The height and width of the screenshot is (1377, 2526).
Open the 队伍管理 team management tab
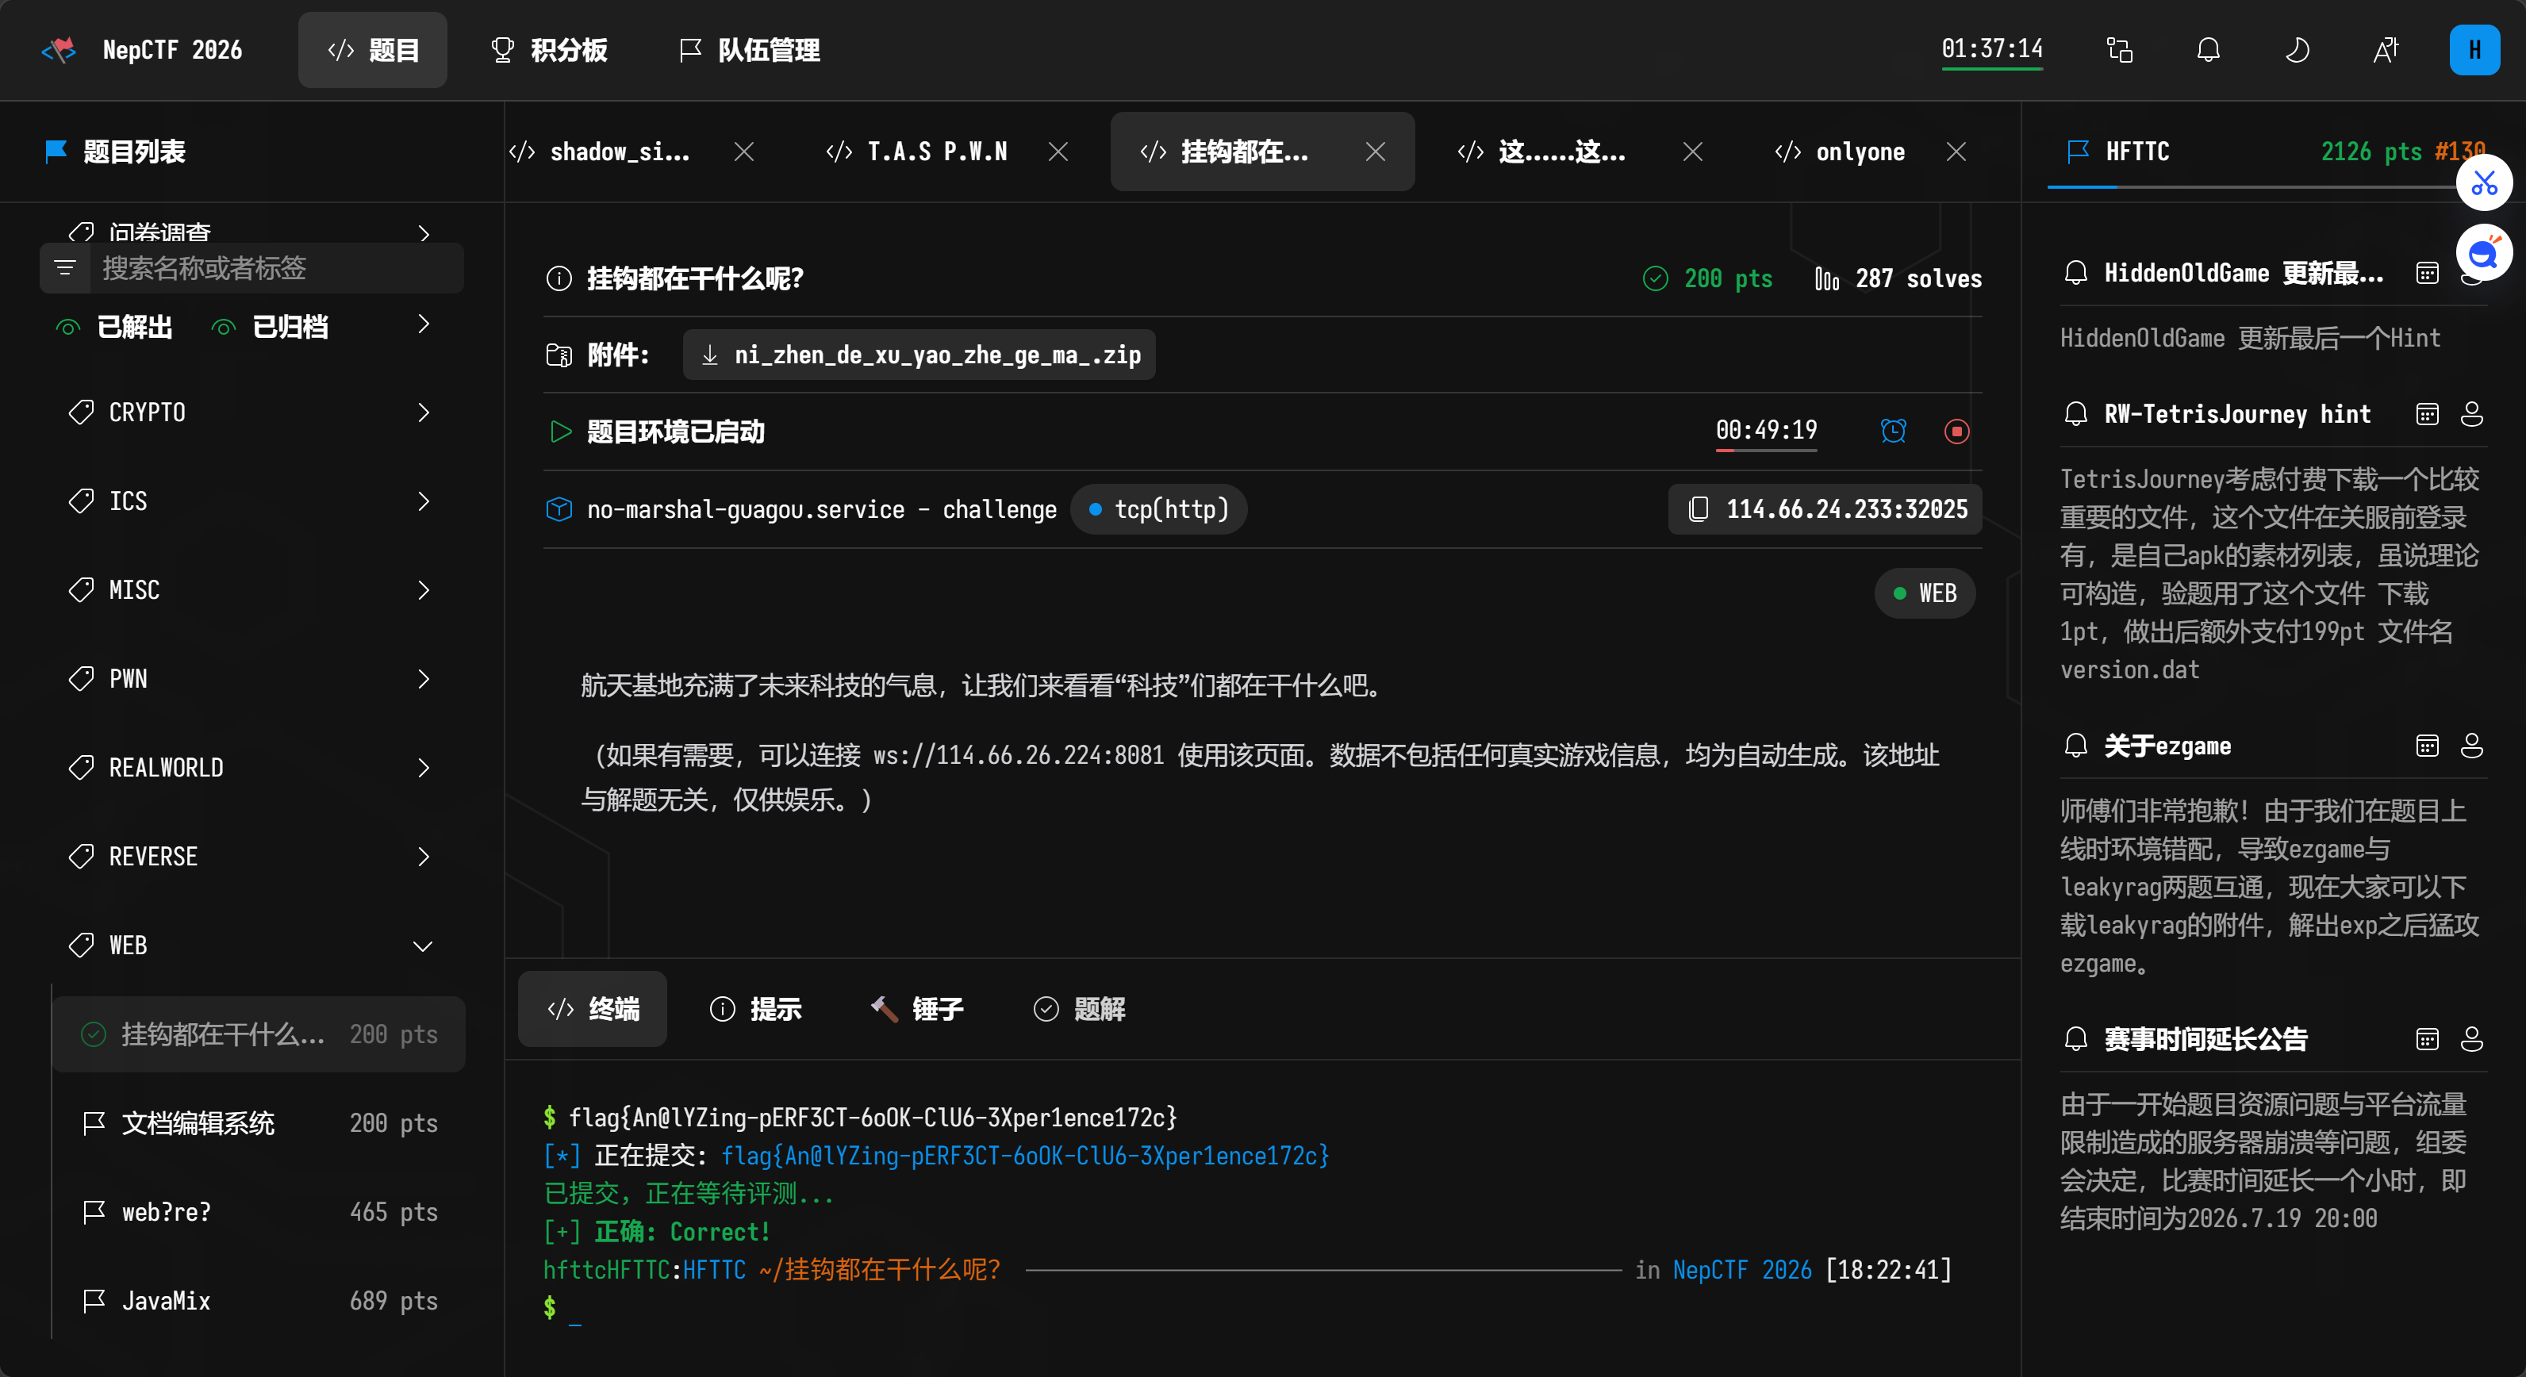751,50
